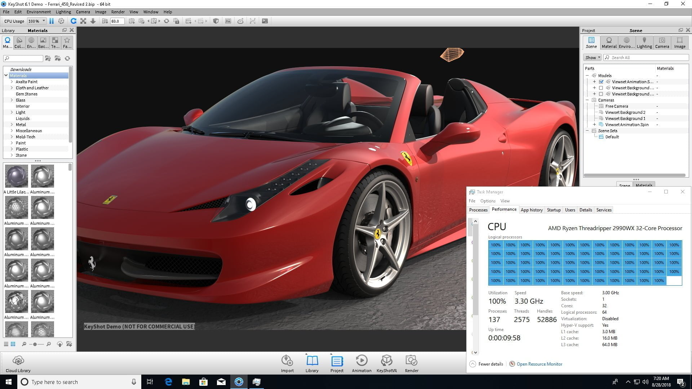Adjust the material thumbnail size slider
The image size is (692, 389).
click(x=35, y=344)
